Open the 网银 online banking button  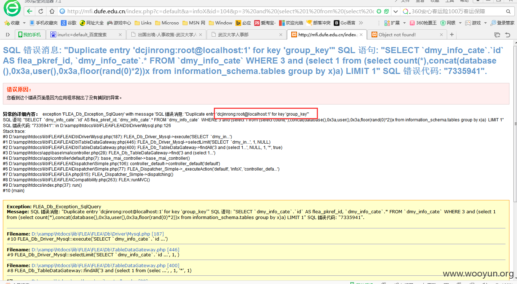pyautogui.click(x=448, y=23)
